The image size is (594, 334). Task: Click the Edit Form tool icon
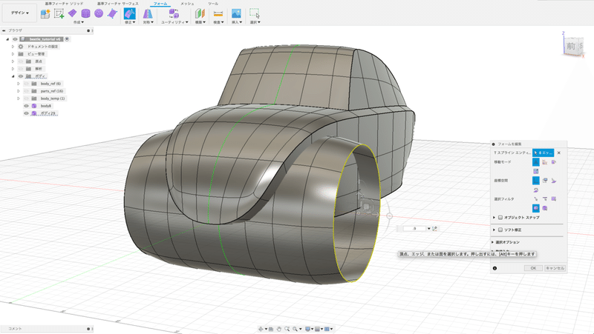129,13
